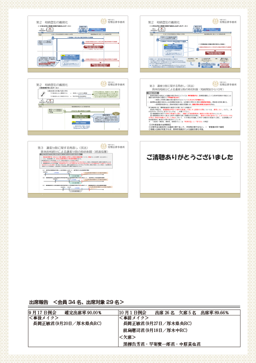Click the 事後メイク label

click(x=43, y=318)
